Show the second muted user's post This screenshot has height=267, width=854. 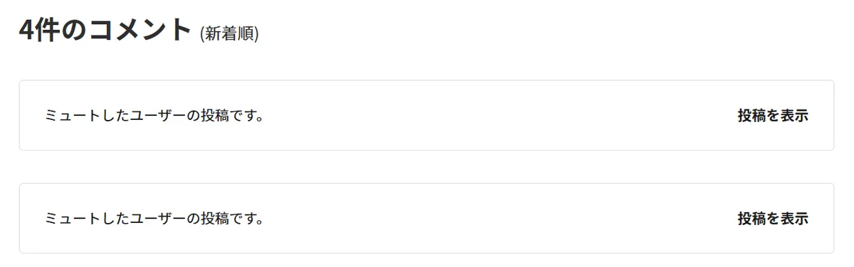click(x=773, y=219)
